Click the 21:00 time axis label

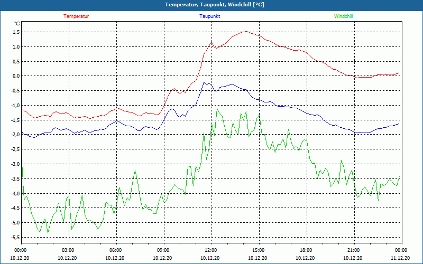(353, 250)
